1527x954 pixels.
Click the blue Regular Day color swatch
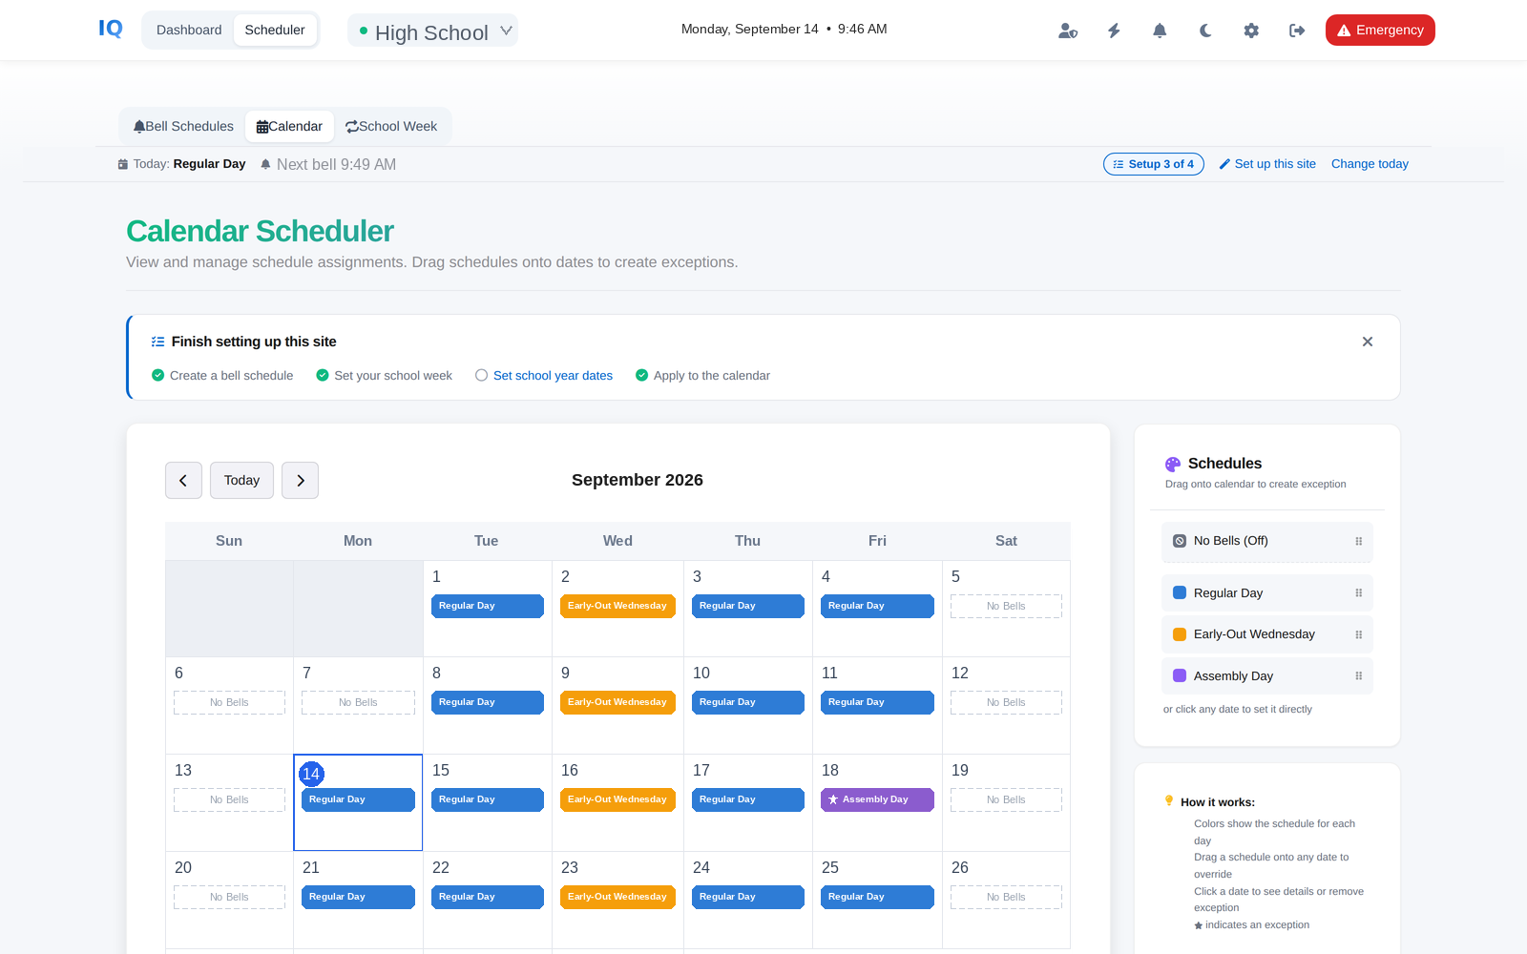coord(1180,592)
